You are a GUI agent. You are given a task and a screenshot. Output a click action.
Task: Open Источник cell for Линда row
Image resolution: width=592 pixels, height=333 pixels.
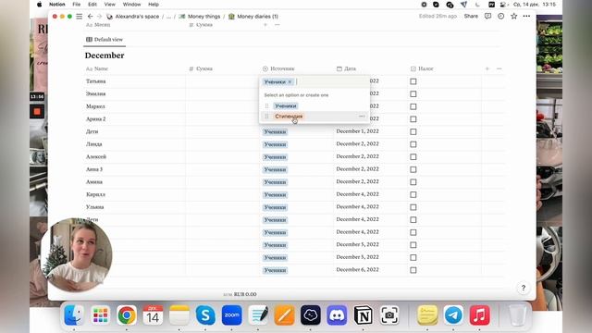pos(296,144)
